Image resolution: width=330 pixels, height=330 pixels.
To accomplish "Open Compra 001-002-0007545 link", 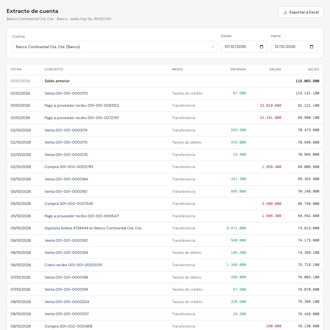I will click(69, 204).
